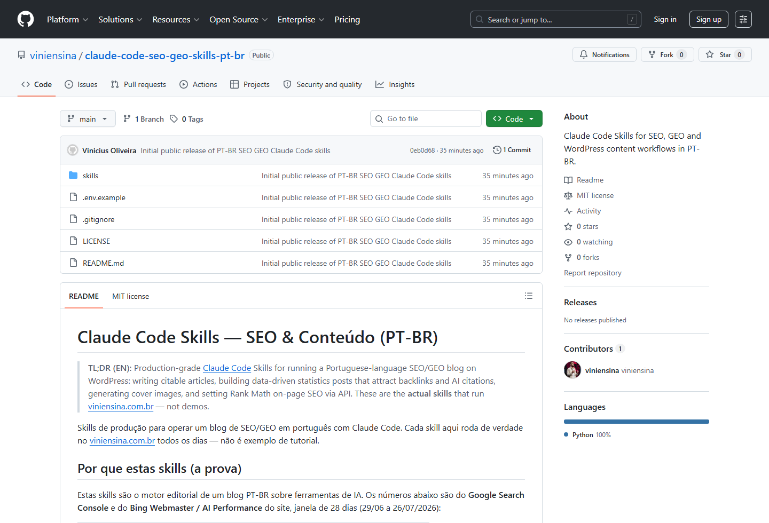Open the Releases heading link
This screenshot has height=523, width=769.
click(580, 302)
